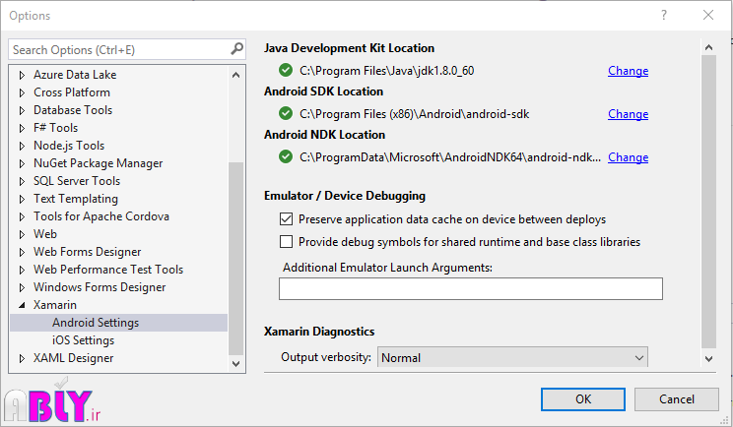Expand the Database Tools node

click(22, 110)
